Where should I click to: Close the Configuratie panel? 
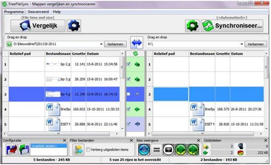64,141
